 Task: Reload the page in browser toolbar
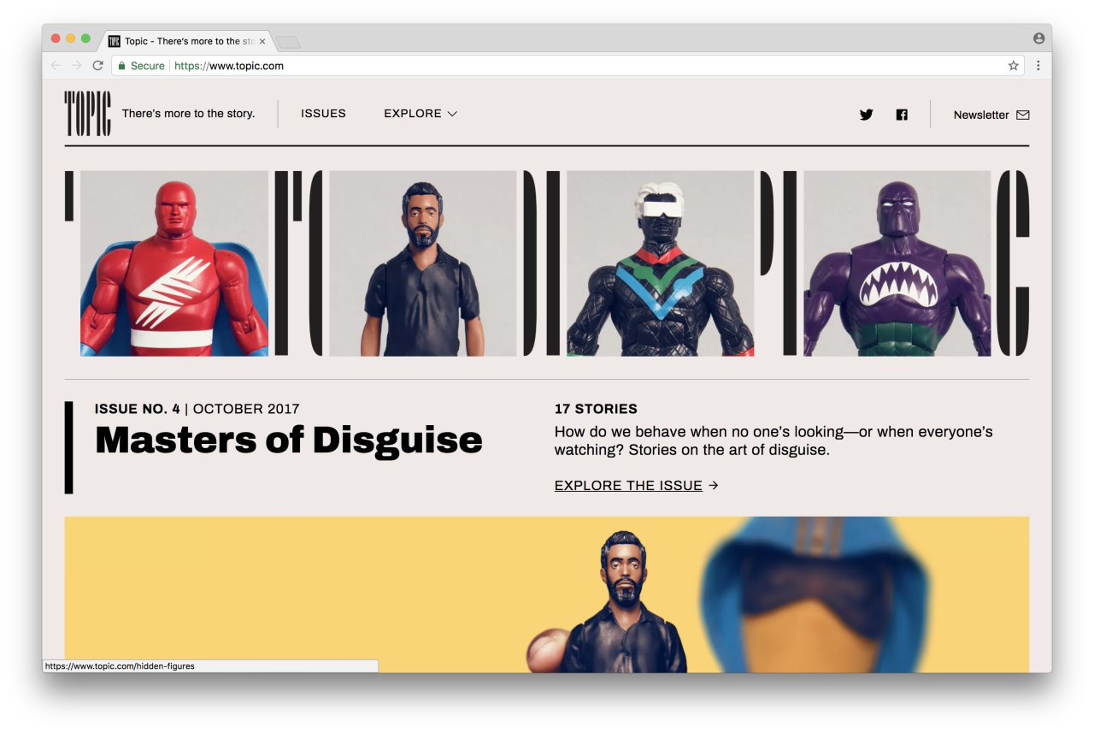98,66
